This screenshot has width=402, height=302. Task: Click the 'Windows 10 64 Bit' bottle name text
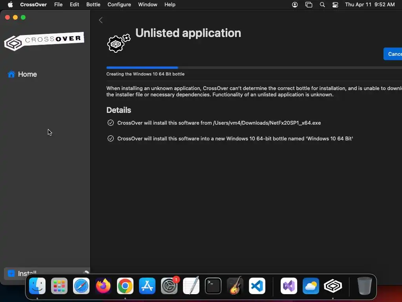(329, 138)
